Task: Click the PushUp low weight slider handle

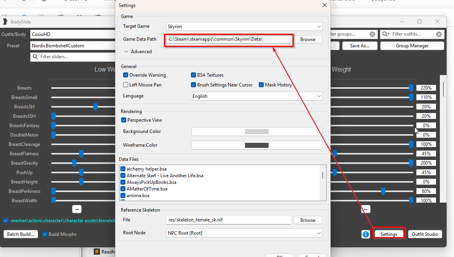Action: pyautogui.click(x=82, y=173)
